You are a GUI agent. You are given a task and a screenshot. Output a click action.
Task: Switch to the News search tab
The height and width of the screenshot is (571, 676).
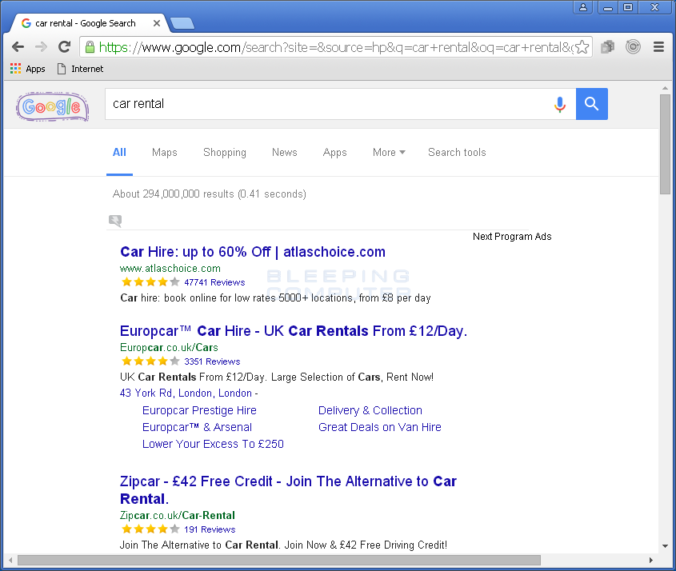pyautogui.click(x=285, y=153)
